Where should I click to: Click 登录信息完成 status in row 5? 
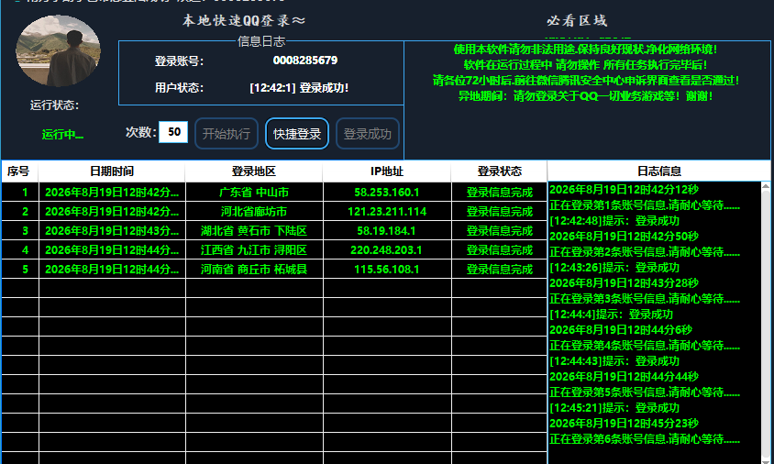point(500,269)
